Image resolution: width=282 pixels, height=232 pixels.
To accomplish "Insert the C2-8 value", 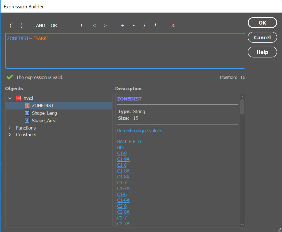I will (x=122, y=206).
